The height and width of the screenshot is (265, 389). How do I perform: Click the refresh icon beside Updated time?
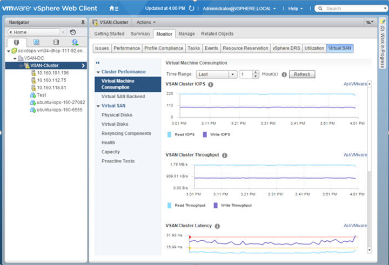191,9
